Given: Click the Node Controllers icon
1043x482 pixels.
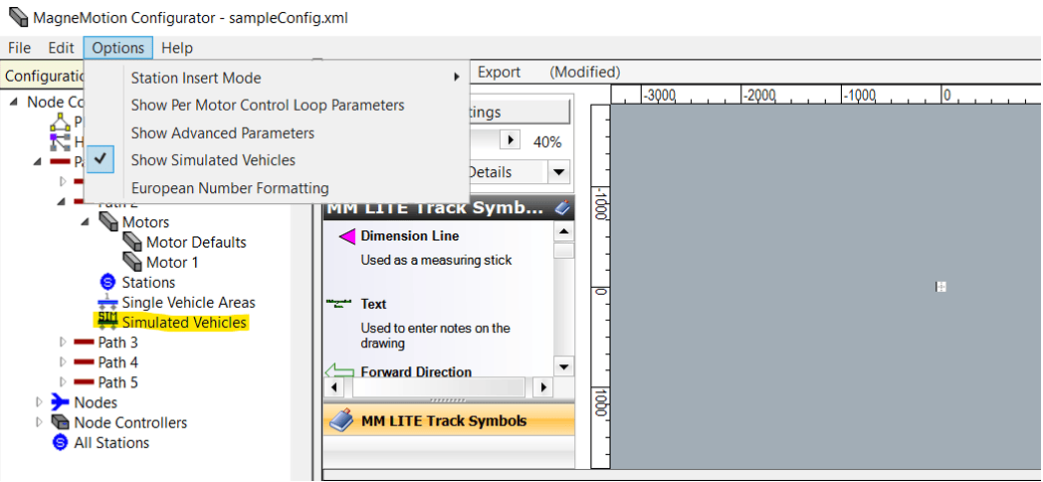Looking at the screenshot, I should click(61, 422).
